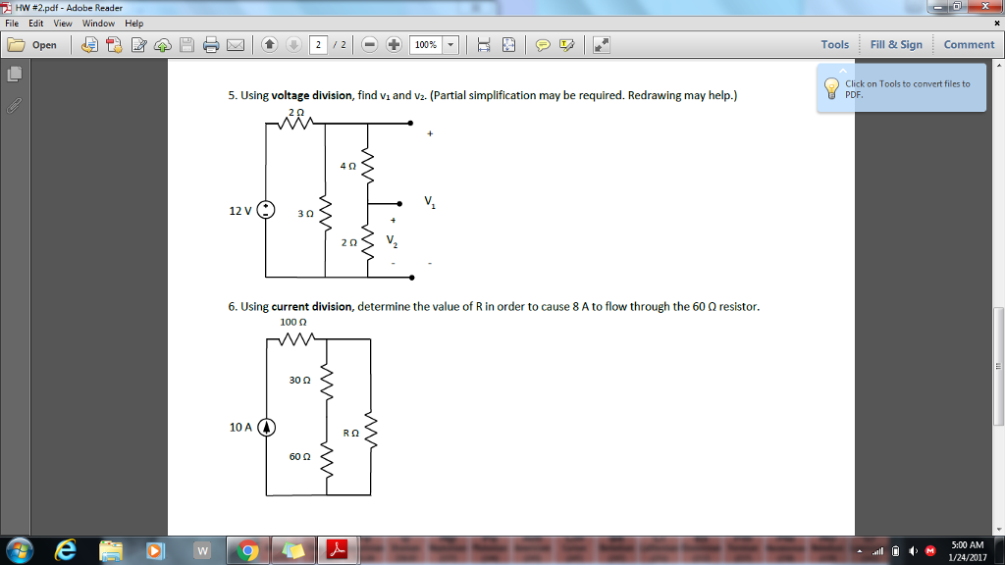The image size is (1005, 565).
Task: Click the Fill & Sign button
Action: [x=896, y=44]
